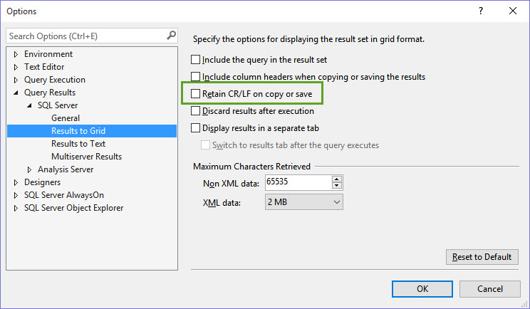Open the XML data size dropdown
The width and height of the screenshot is (530, 309).
coord(304,202)
